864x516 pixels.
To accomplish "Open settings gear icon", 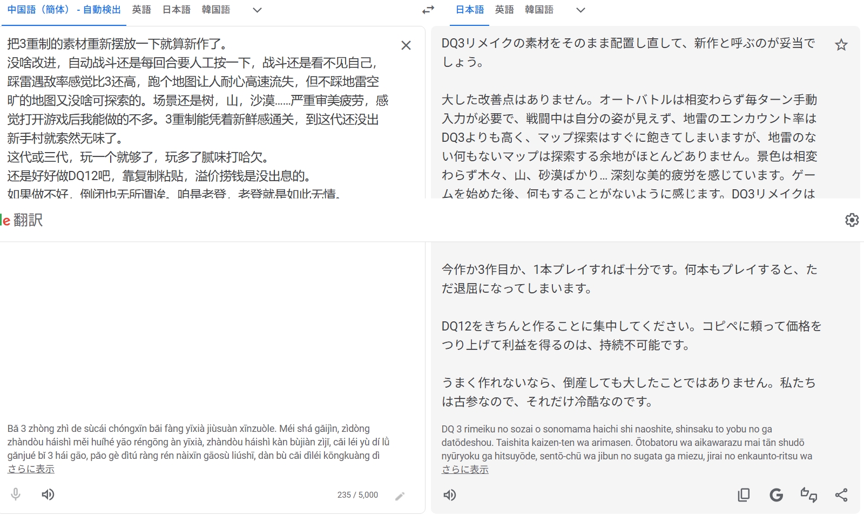I will click(852, 220).
